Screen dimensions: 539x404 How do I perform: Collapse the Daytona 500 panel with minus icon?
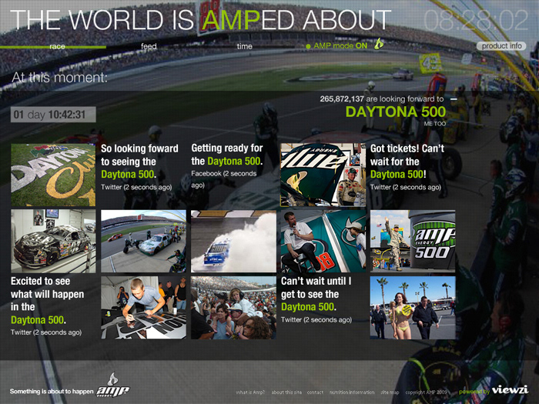(x=454, y=99)
